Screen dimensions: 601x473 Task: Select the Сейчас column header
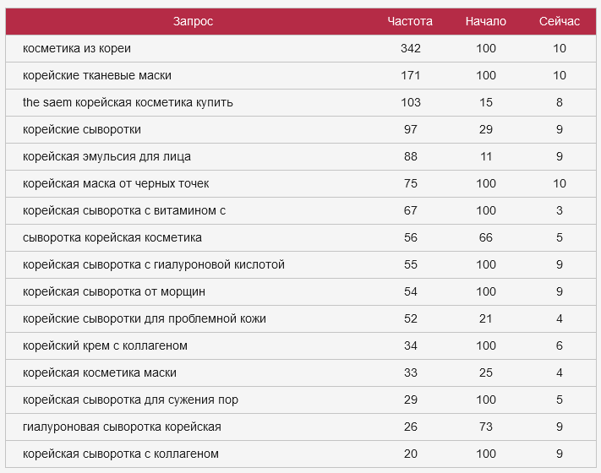560,21
